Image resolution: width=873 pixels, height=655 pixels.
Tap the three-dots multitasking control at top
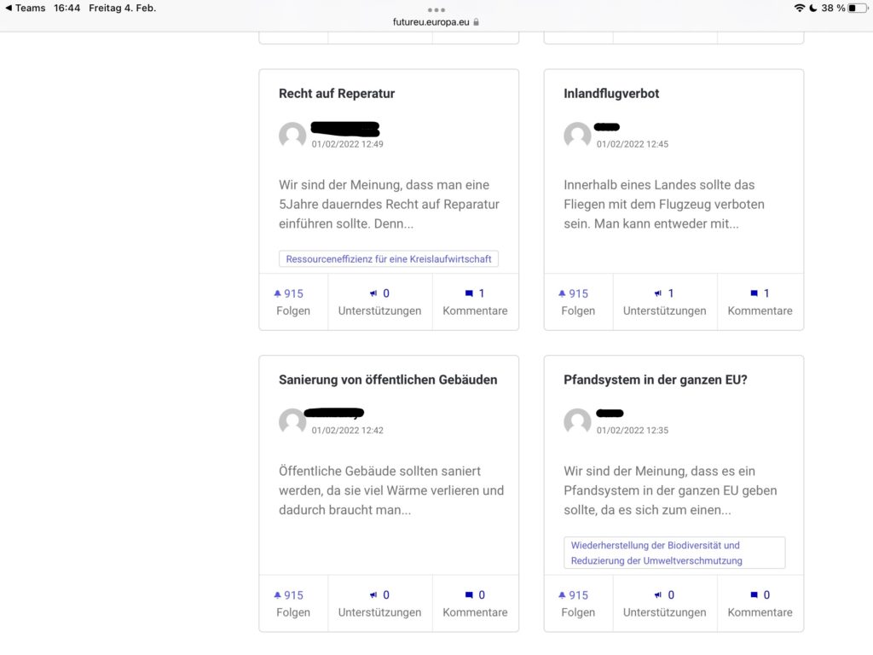coord(436,9)
